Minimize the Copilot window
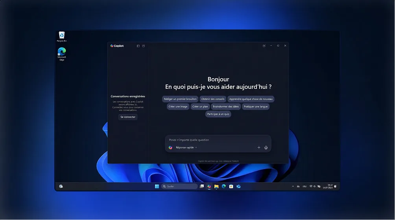Screen dimensions: 395x220 [x=271, y=46]
